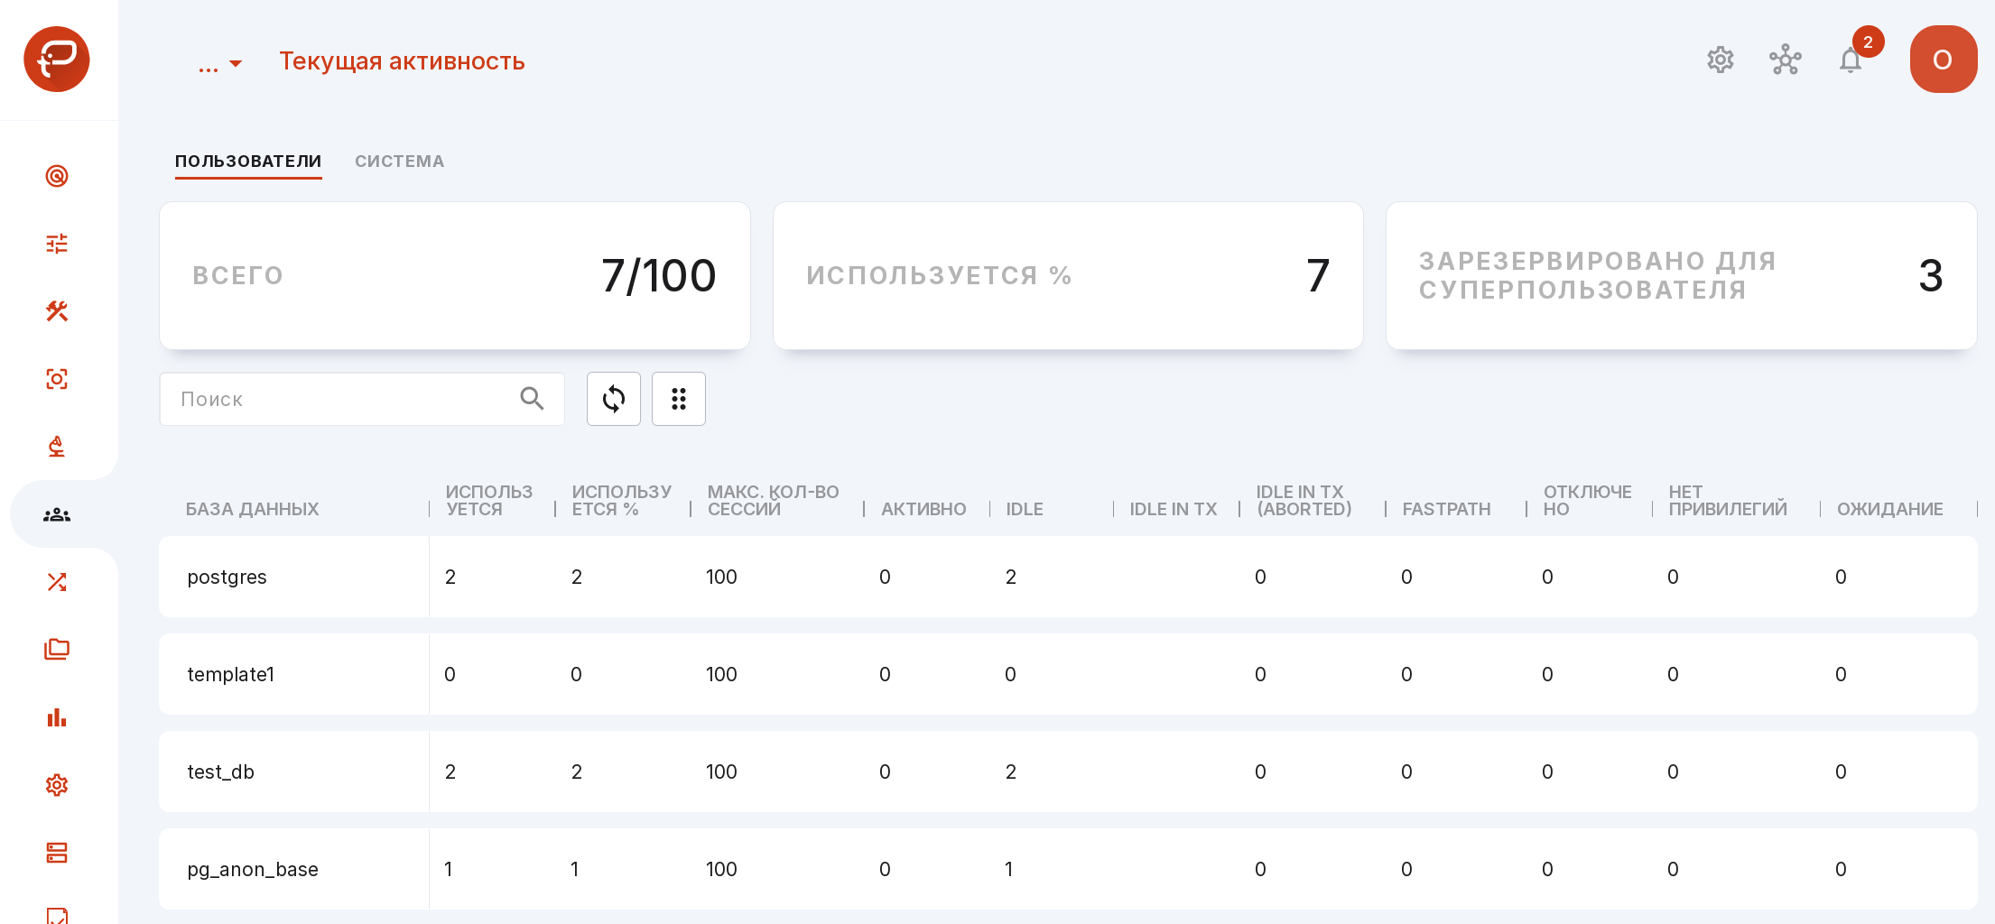Click the ВСЕГО 7/100 card
This screenshot has width=1995, height=924.
pyautogui.click(x=455, y=275)
